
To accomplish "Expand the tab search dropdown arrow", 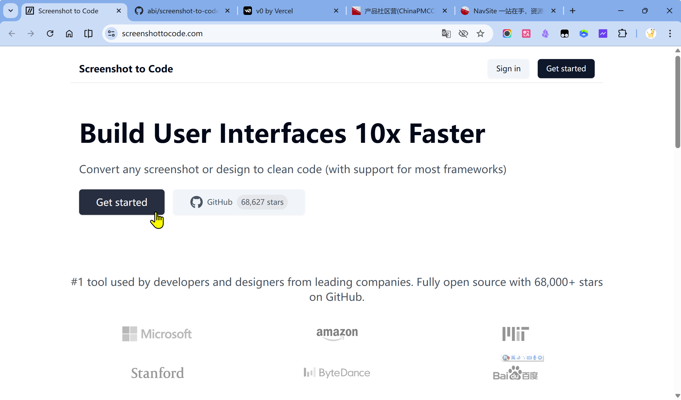I will click(x=11, y=11).
